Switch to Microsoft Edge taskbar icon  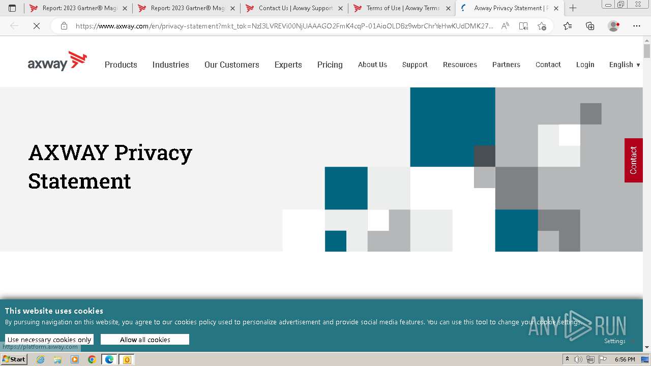(109, 359)
